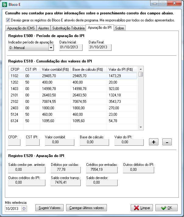This screenshot has height=217, width=184.
Task: Open the Ajustes tab
Action: 43,28
